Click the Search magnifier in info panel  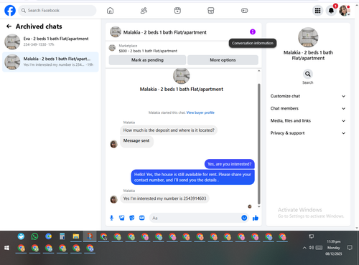point(308,74)
